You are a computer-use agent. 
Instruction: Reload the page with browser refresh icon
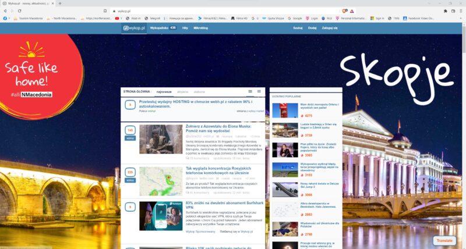pos(19,10)
